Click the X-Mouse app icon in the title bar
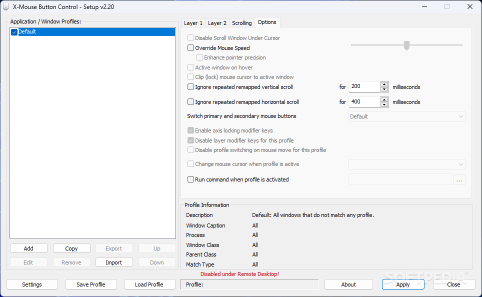 [5, 7]
